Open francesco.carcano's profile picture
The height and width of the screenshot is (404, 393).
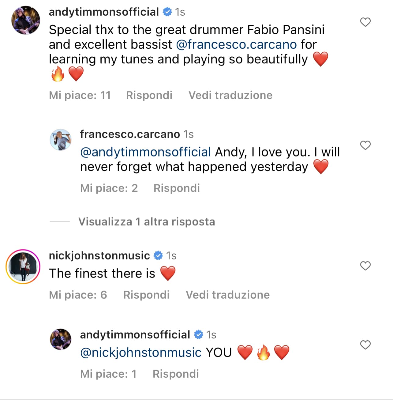point(61,140)
